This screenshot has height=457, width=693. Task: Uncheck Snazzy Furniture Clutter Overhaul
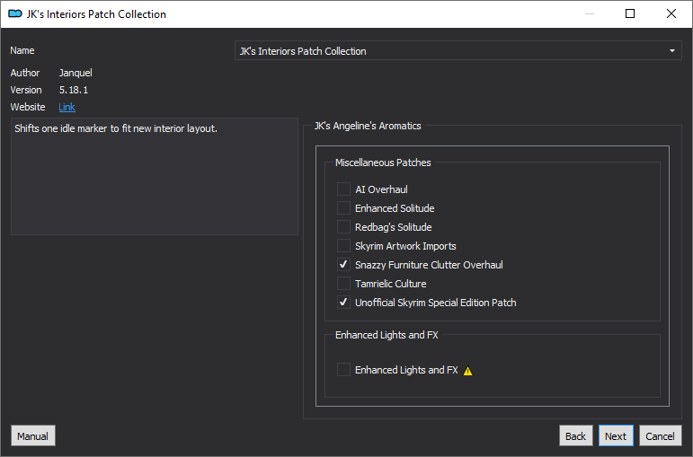point(343,265)
